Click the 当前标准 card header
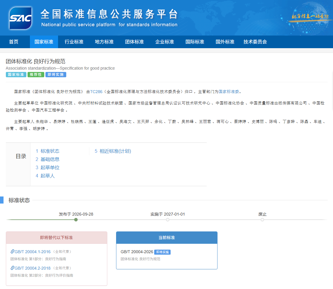 (167, 238)
